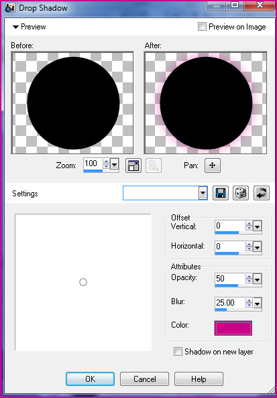
Task: Click OK to apply the drop shadow
Action: pos(91,379)
